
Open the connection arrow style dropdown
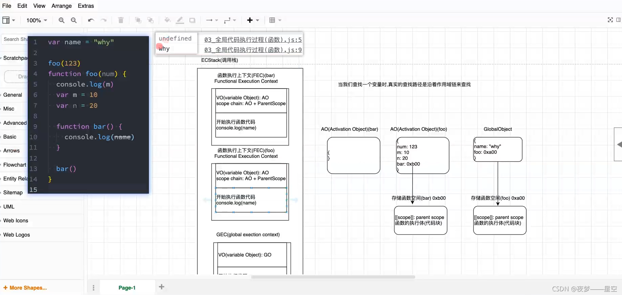(212, 20)
